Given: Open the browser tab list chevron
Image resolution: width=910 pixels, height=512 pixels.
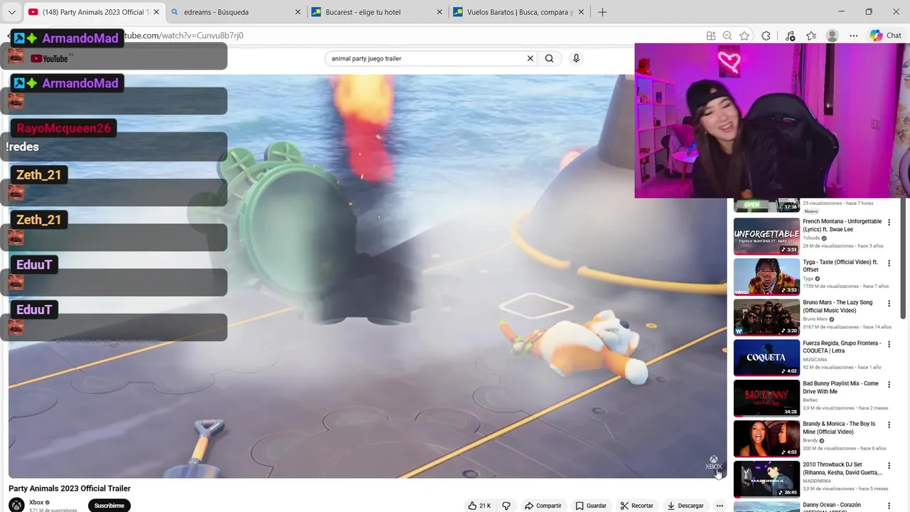Looking at the screenshot, I should pyautogui.click(x=11, y=12).
